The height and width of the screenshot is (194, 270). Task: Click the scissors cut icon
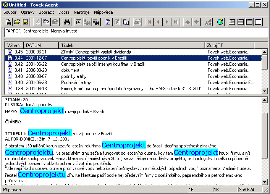tap(37, 22)
